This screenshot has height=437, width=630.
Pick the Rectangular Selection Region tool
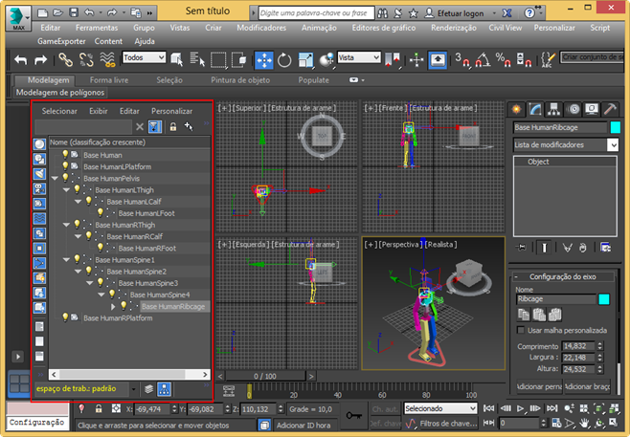click(x=218, y=60)
